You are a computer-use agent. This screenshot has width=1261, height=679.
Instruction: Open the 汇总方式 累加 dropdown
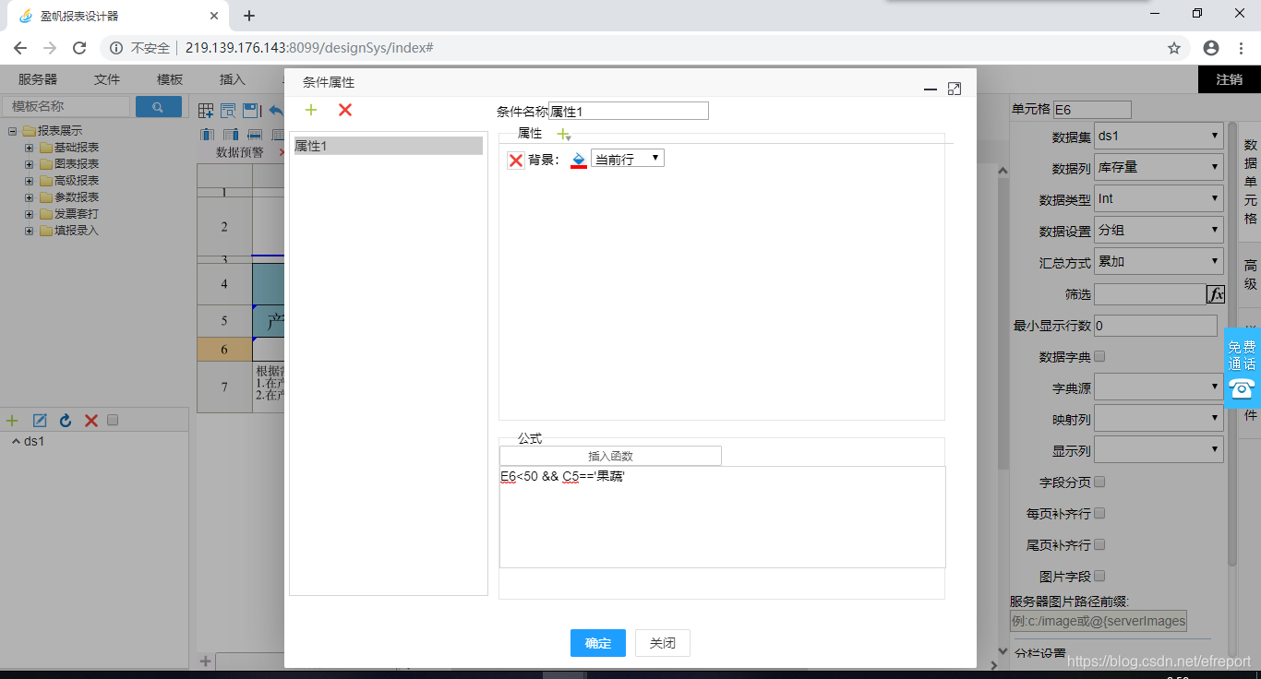(1159, 261)
